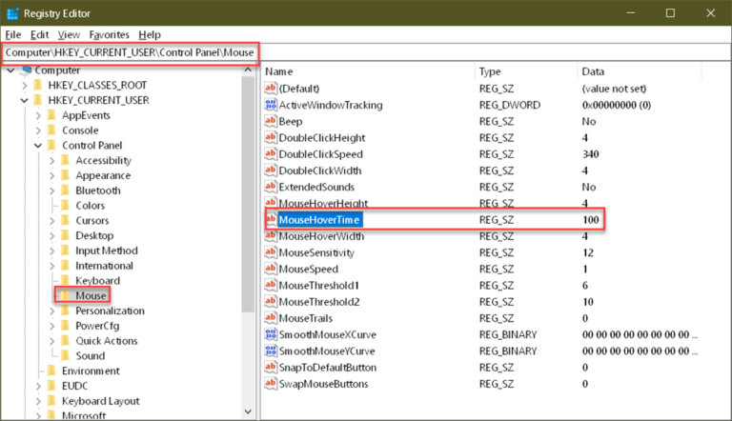Click the icon beside MouseThreshold2
The height and width of the screenshot is (421, 732).
(x=271, y=301)
